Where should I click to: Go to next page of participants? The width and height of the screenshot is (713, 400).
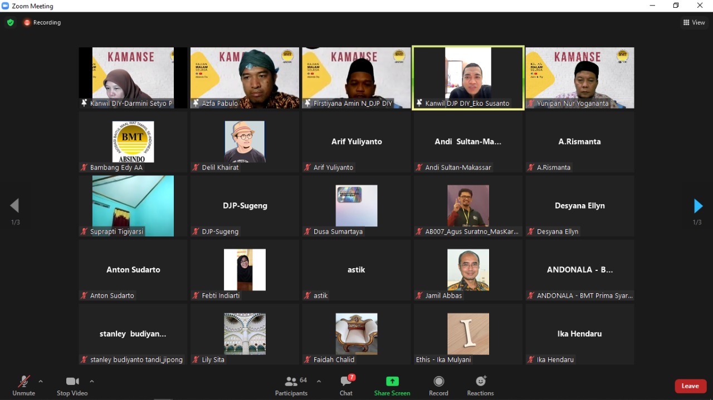(697, 206)
